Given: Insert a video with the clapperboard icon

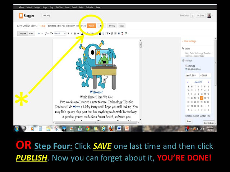Looking at the screenshot, I should click(100, 33).
